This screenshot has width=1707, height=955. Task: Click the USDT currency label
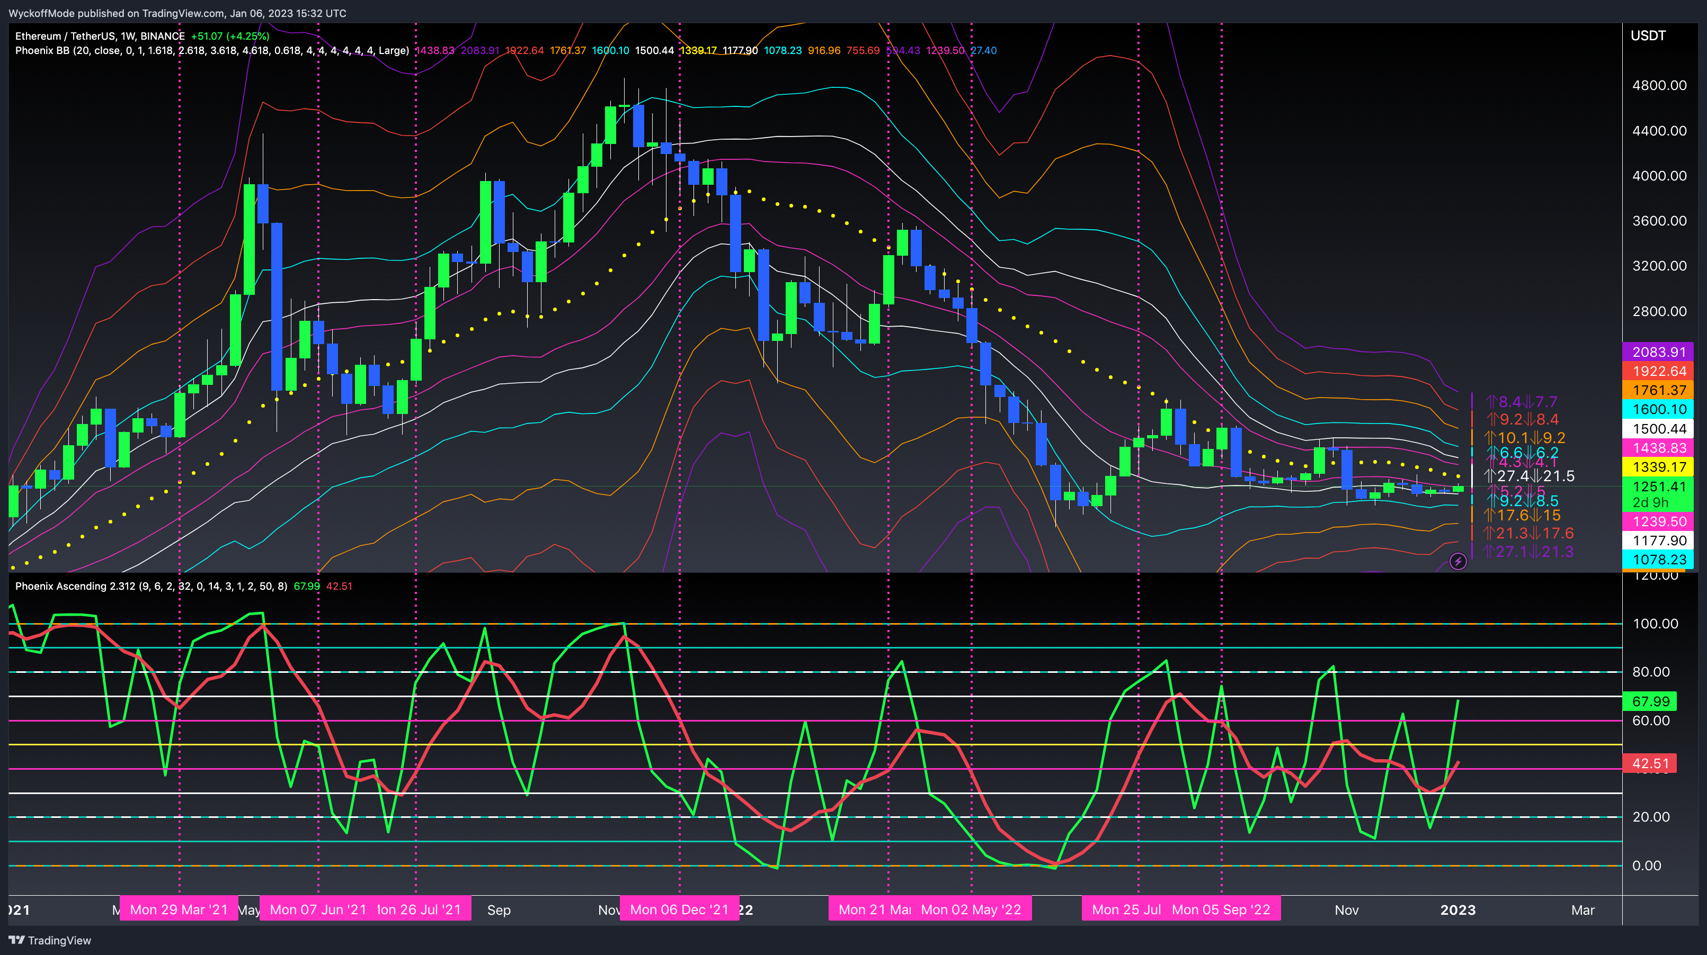click(1648, 36)
